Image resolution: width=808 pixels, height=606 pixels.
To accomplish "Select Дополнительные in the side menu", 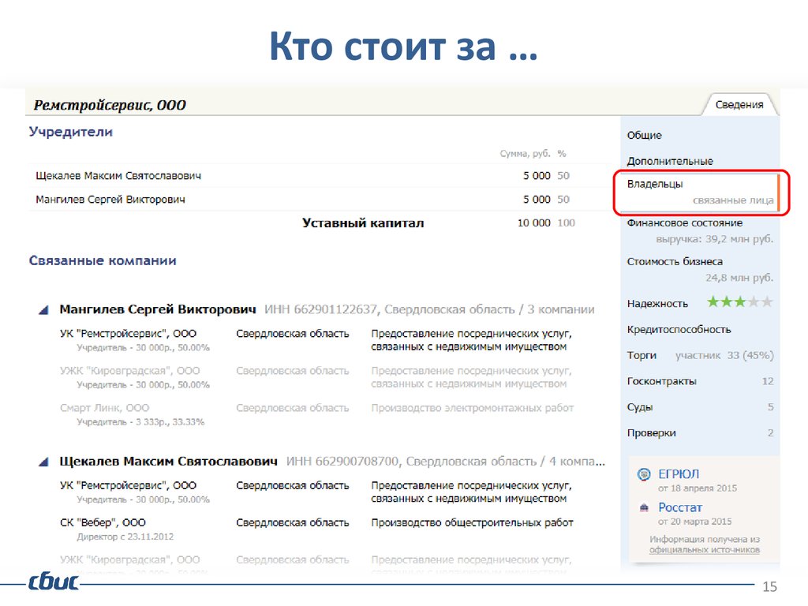I will coord(670,161).
